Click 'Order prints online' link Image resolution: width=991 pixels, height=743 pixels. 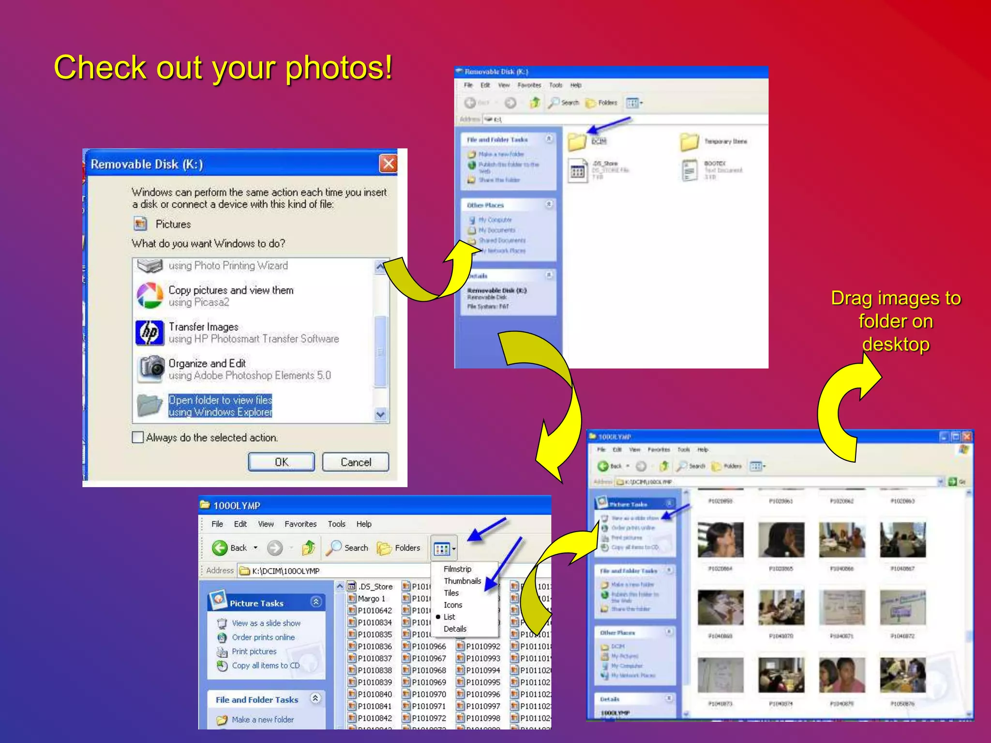[x=263, y=637]
